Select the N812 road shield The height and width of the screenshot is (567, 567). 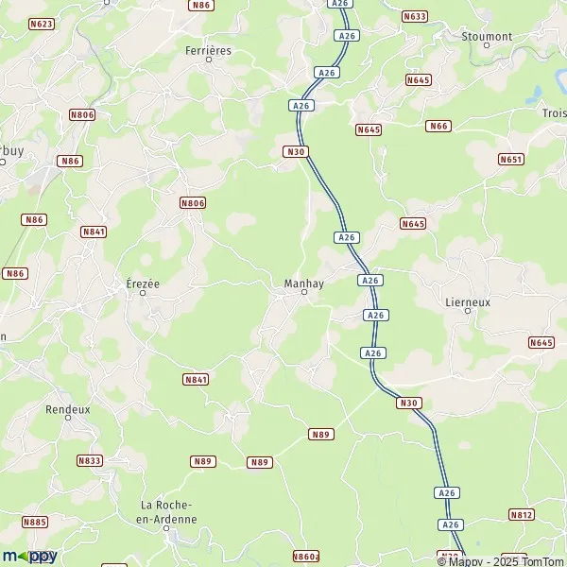pos(522,515)
